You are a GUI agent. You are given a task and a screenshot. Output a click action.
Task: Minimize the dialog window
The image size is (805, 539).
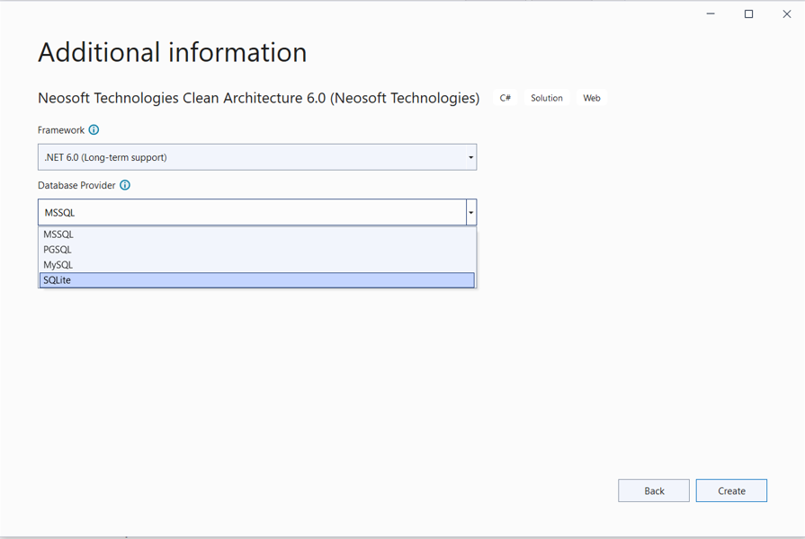(x=711, y=13)
